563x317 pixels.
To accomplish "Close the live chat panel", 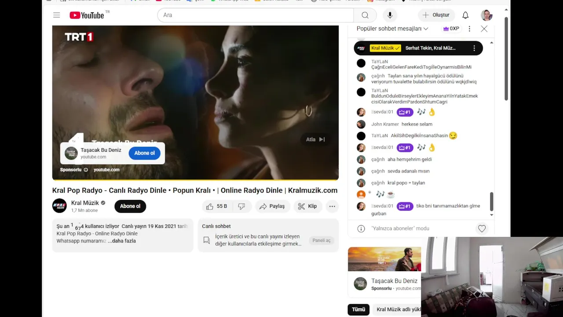I will (484, 29).
